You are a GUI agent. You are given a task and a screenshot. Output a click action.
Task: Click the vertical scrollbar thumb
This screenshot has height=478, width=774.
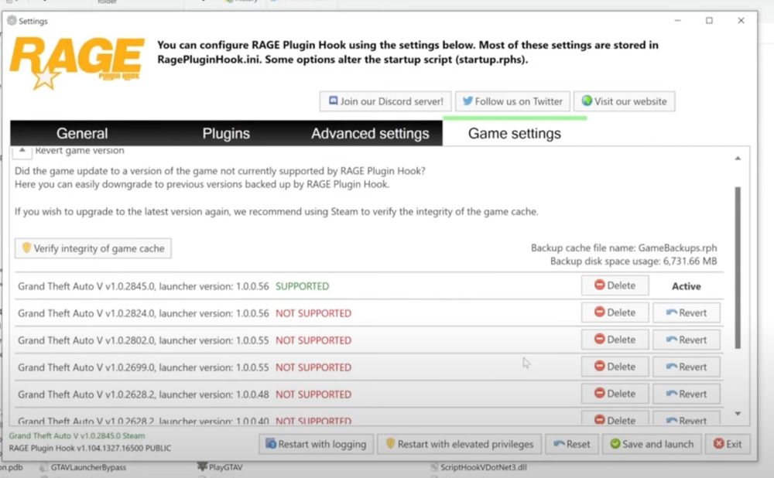tap(738, 268)
